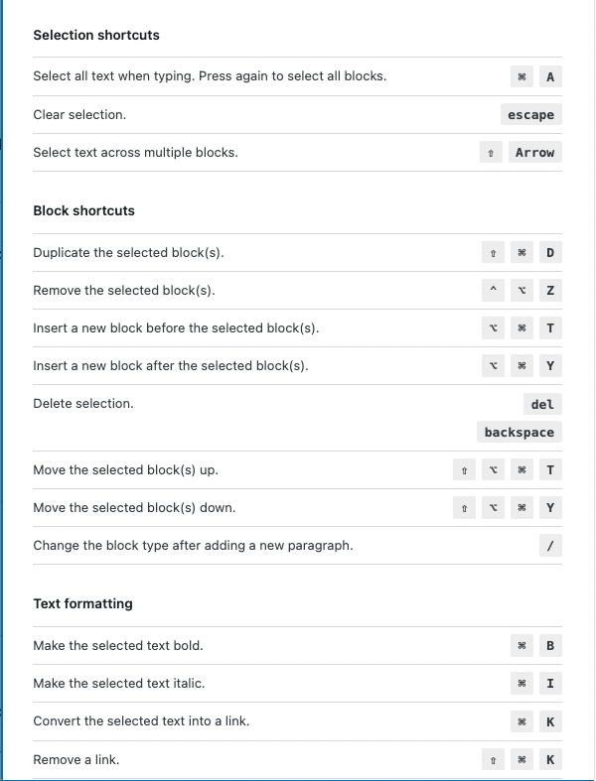Click the control caret key in remove block row
This screenshot has height=781, width=596.
click(494, 291)
